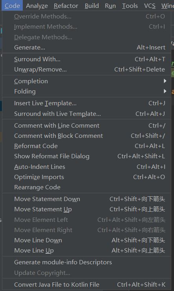Screen dimensions: 174x291
Task: Open Show Reformat File Dialog
Action: pyautogui.click(x=86, y=156)
